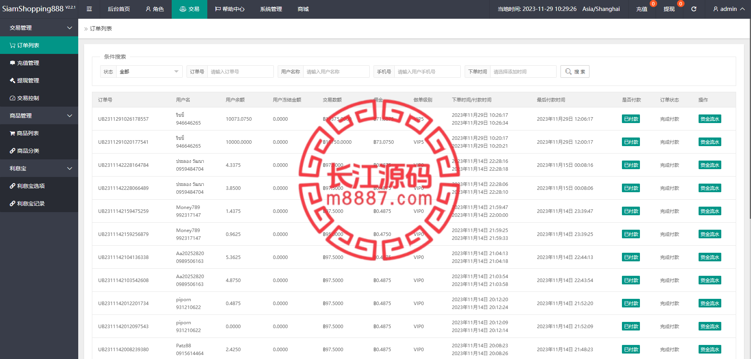Click username Patz88 in the table
The image size is (751, 359).
[183, 346]
